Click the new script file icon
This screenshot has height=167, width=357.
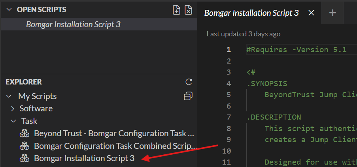[x=177, y=10]
